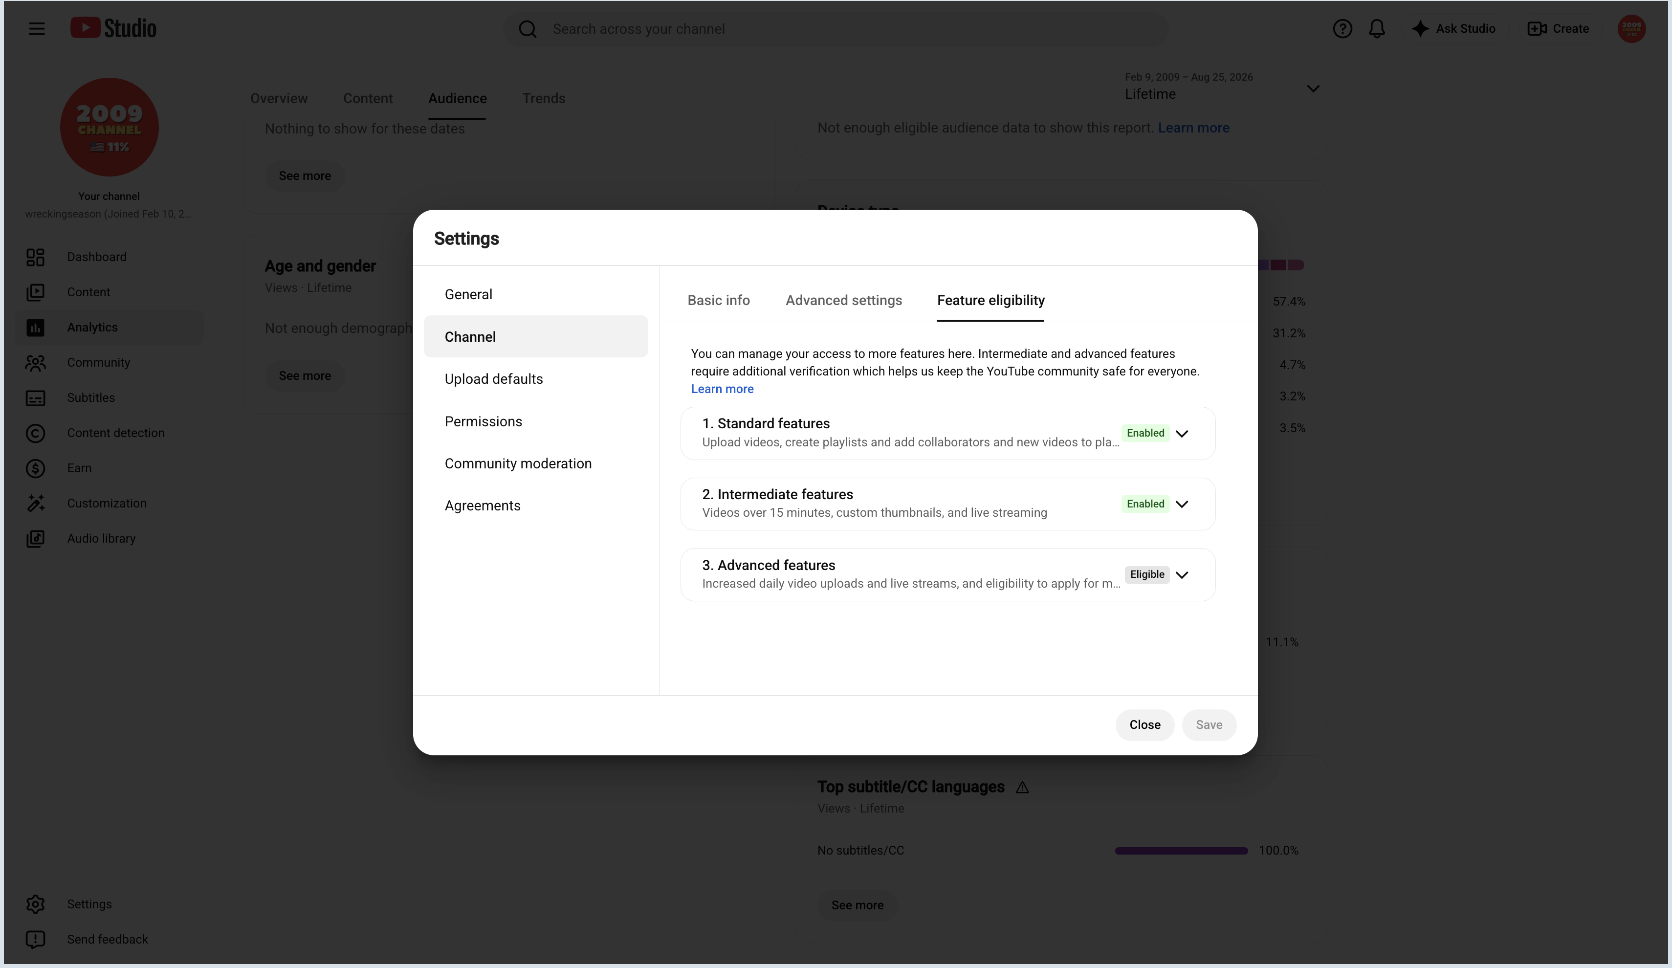Click the Dashboard sidebar icon
Viewport: 1672px width, 968px height.
click(35, 257)
